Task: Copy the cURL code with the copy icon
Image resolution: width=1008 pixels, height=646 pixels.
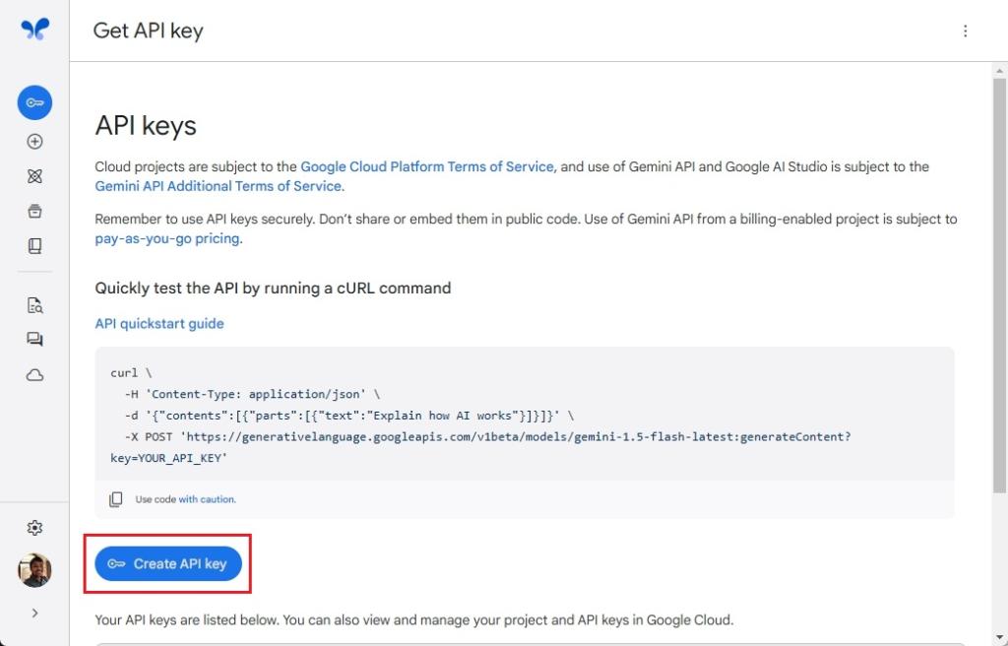Action: coord(116,499)
